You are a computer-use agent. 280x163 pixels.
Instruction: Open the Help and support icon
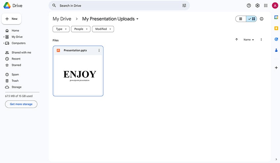coord(249,6)
